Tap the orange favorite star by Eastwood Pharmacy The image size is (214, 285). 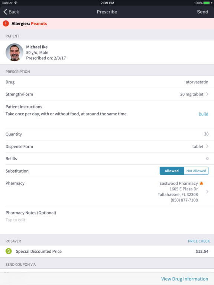201,183
